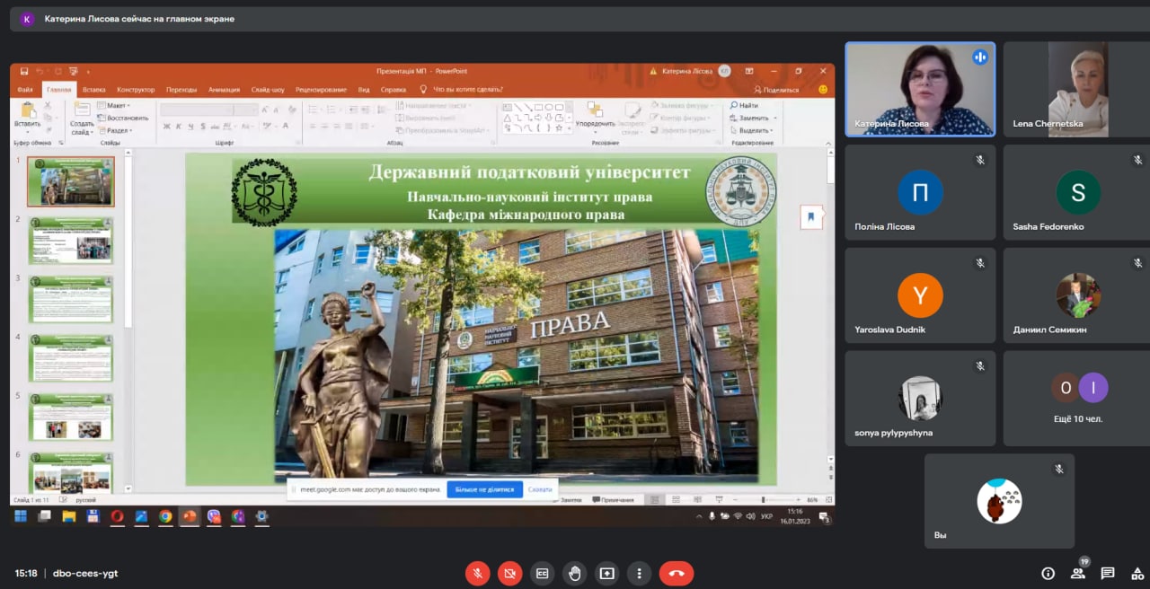Screen dimensions: 1150x589
Task: Open settings gear app in the taskbar
Action: [262, 516]
